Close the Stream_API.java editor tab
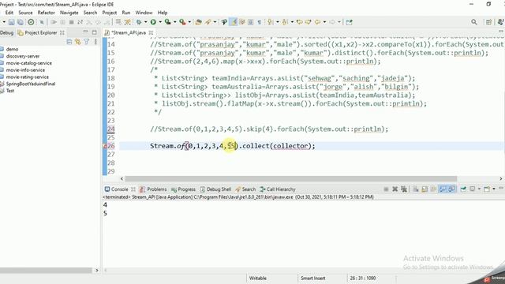Screen dimensions: 505x284 tap(151, 32)
